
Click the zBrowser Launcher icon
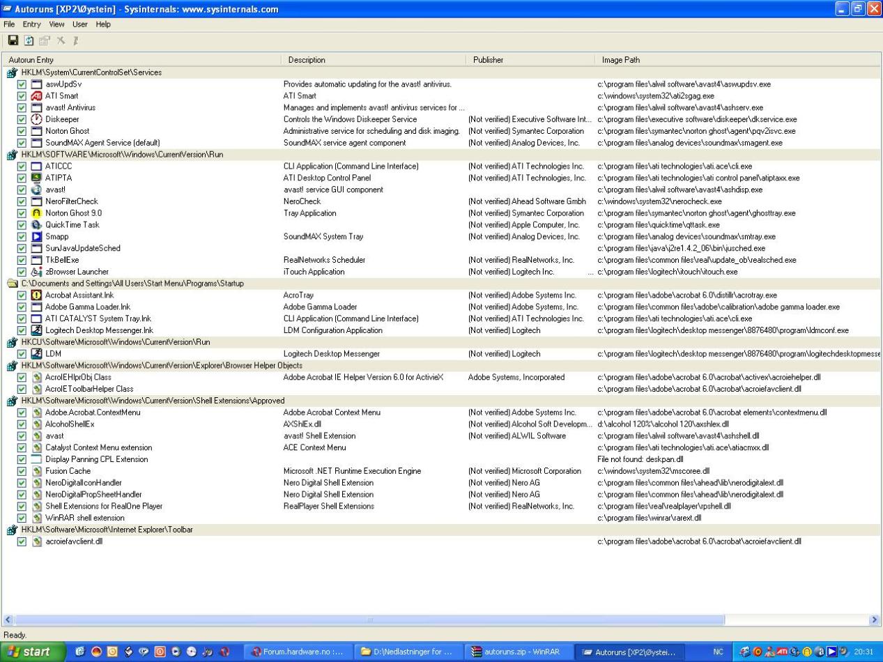[x=37, y=272]
